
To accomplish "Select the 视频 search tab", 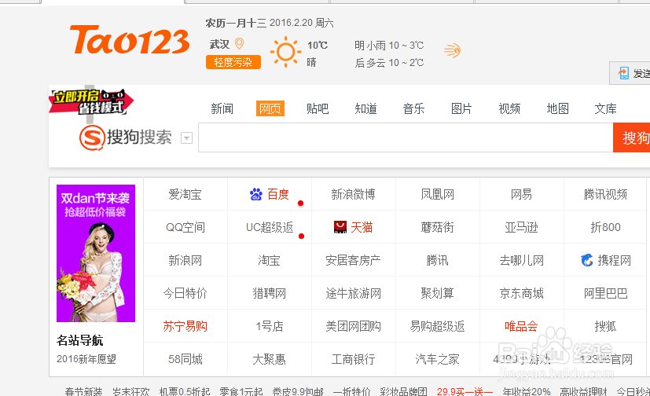I will point(509,109).
